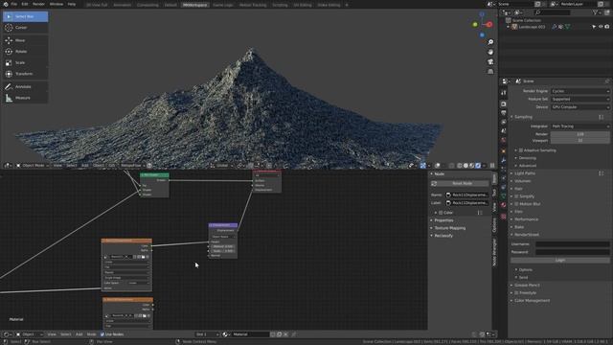Expand the Color Management panel
613x345 pixels.
coord(532,300)
